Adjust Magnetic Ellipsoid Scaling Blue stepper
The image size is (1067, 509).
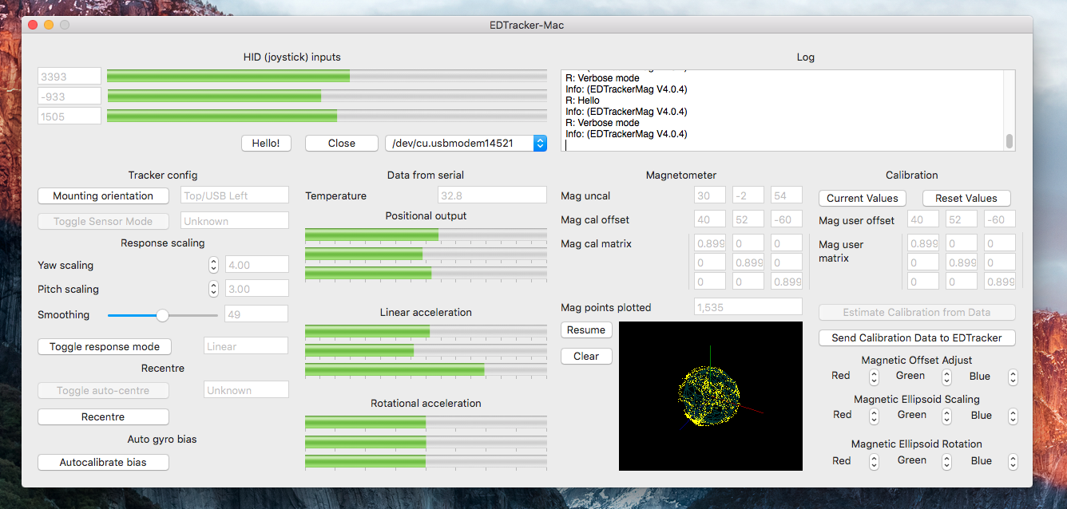click(x=1013, y=416)
